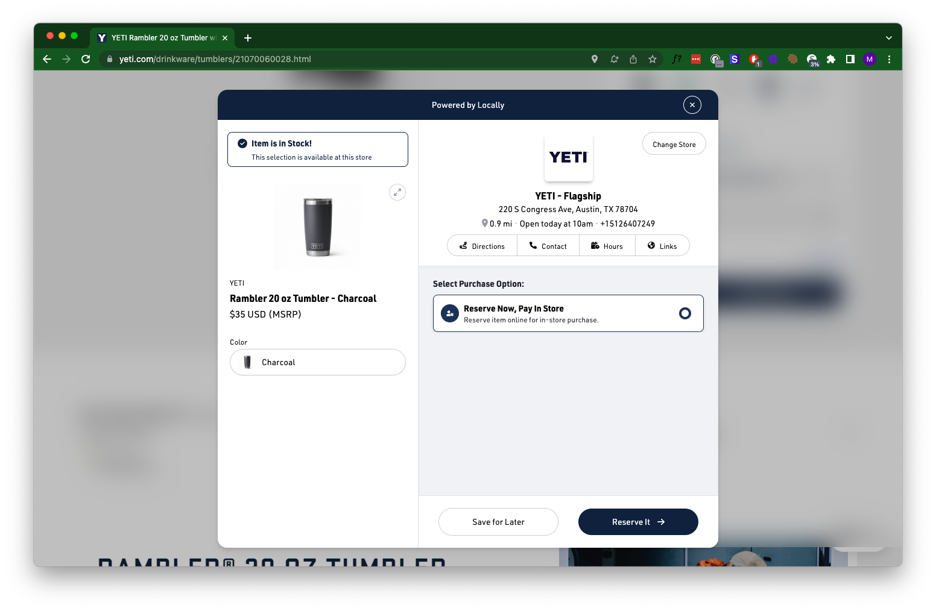
Task: Expand the tumbler product image
Action: [397, 192]
